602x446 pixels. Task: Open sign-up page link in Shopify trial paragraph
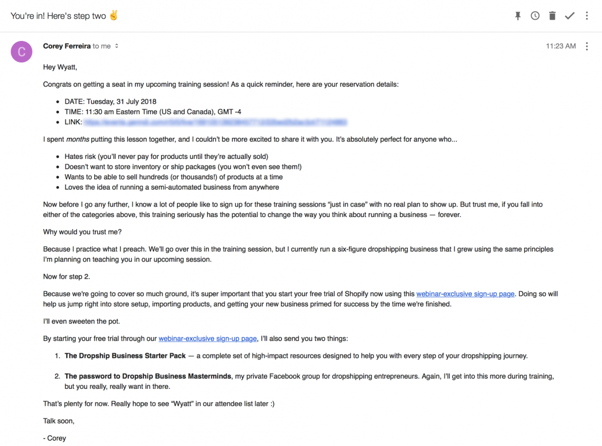pyautogui.click(x=465, y=294)
